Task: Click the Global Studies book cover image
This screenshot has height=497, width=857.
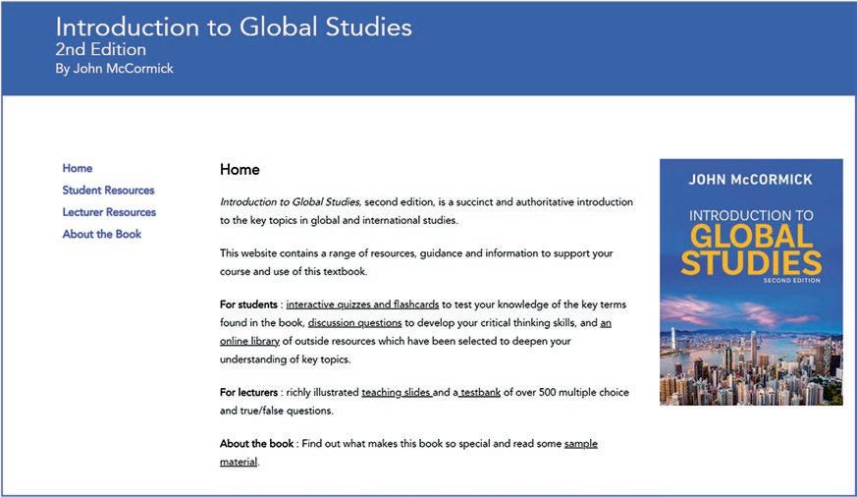Action: pyautogui.click(x=751, y=282)
